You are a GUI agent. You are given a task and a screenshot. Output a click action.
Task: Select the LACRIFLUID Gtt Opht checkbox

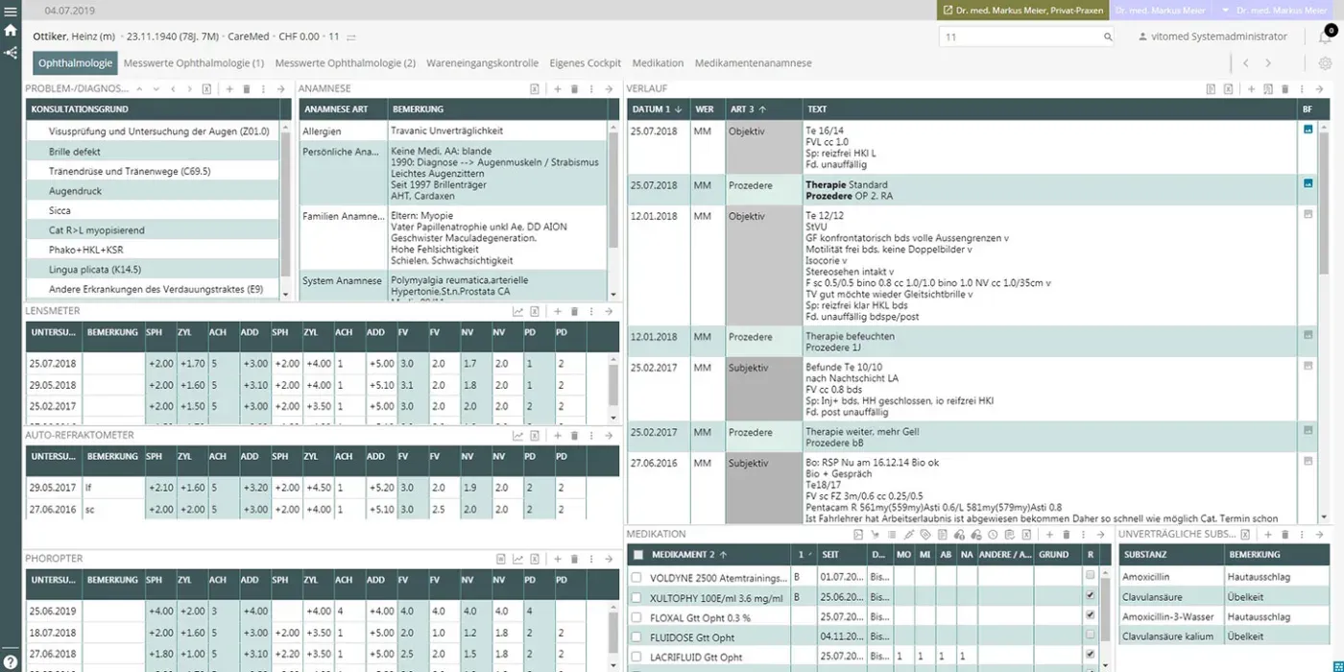(636, 657)
